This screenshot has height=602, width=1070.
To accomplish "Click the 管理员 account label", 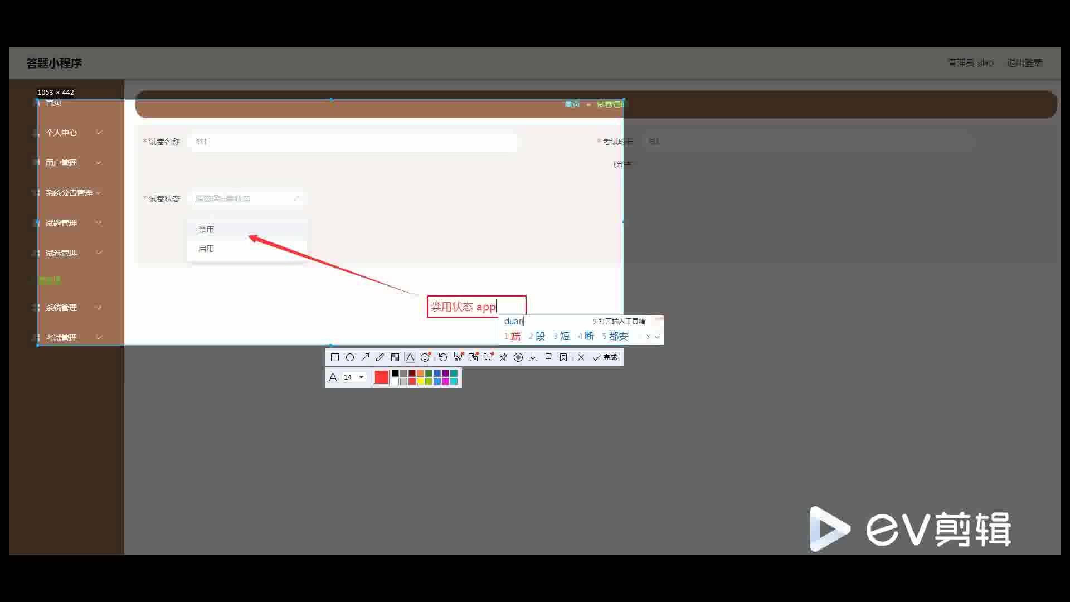I will click(x=970, y=63).
